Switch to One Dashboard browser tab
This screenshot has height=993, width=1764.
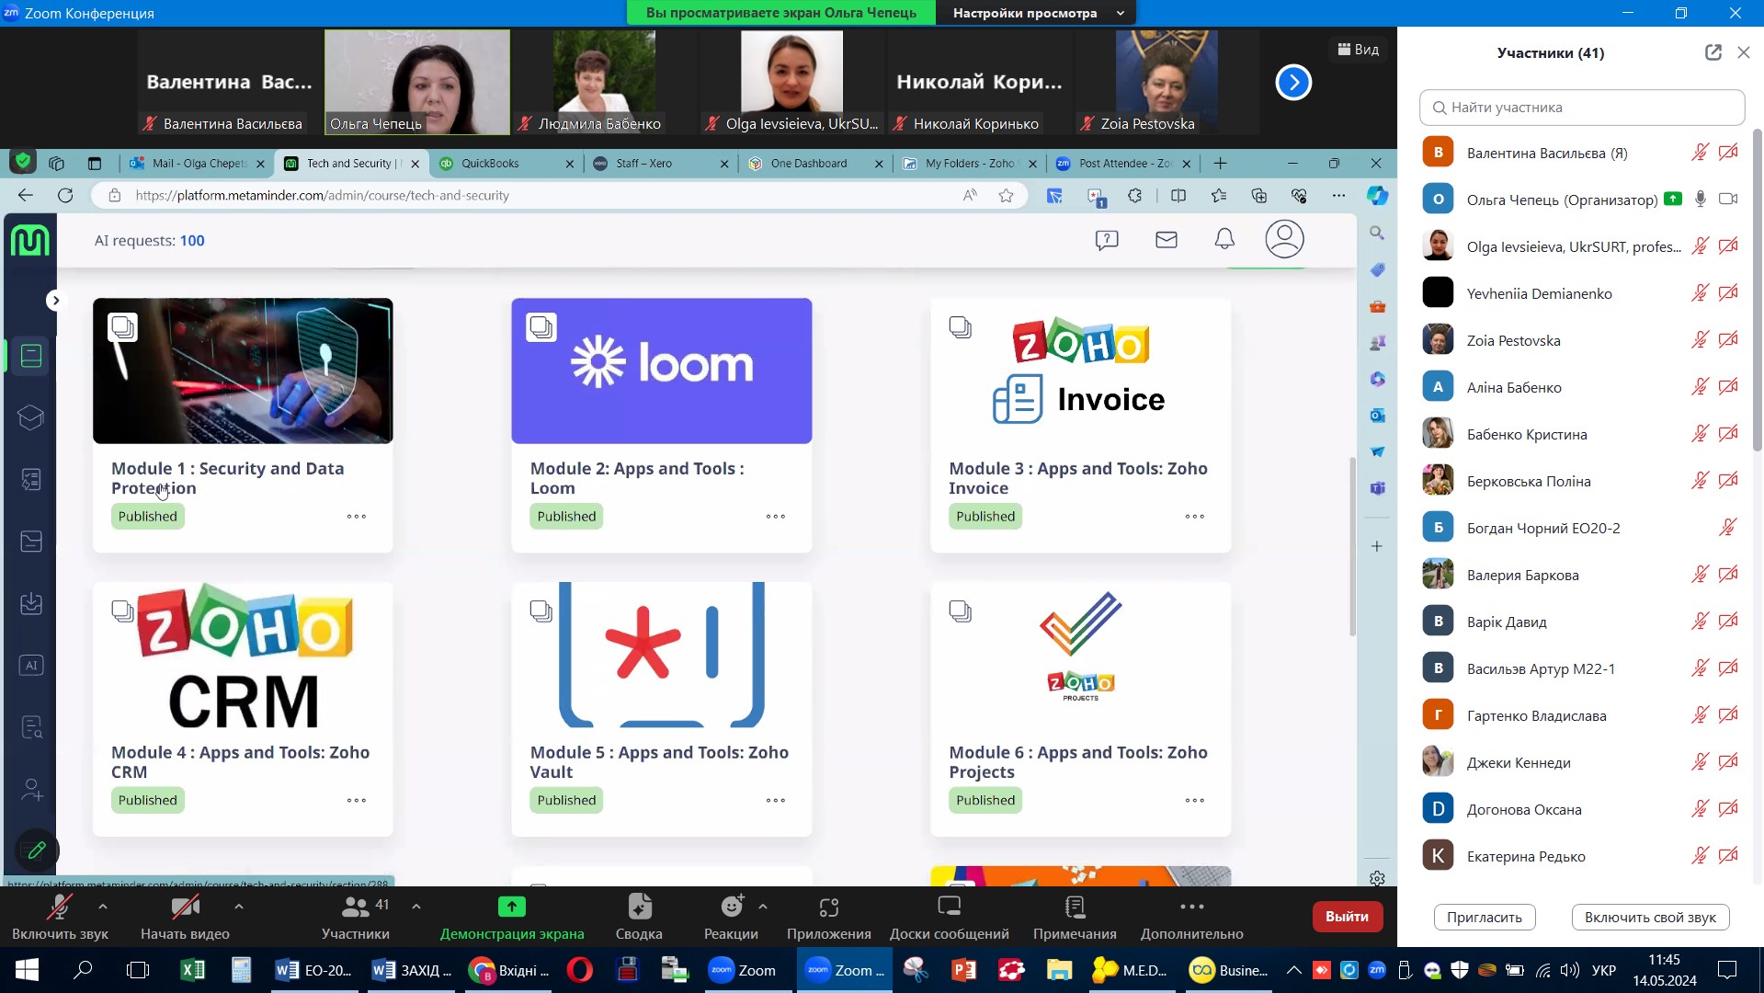(x=809, y=164)
